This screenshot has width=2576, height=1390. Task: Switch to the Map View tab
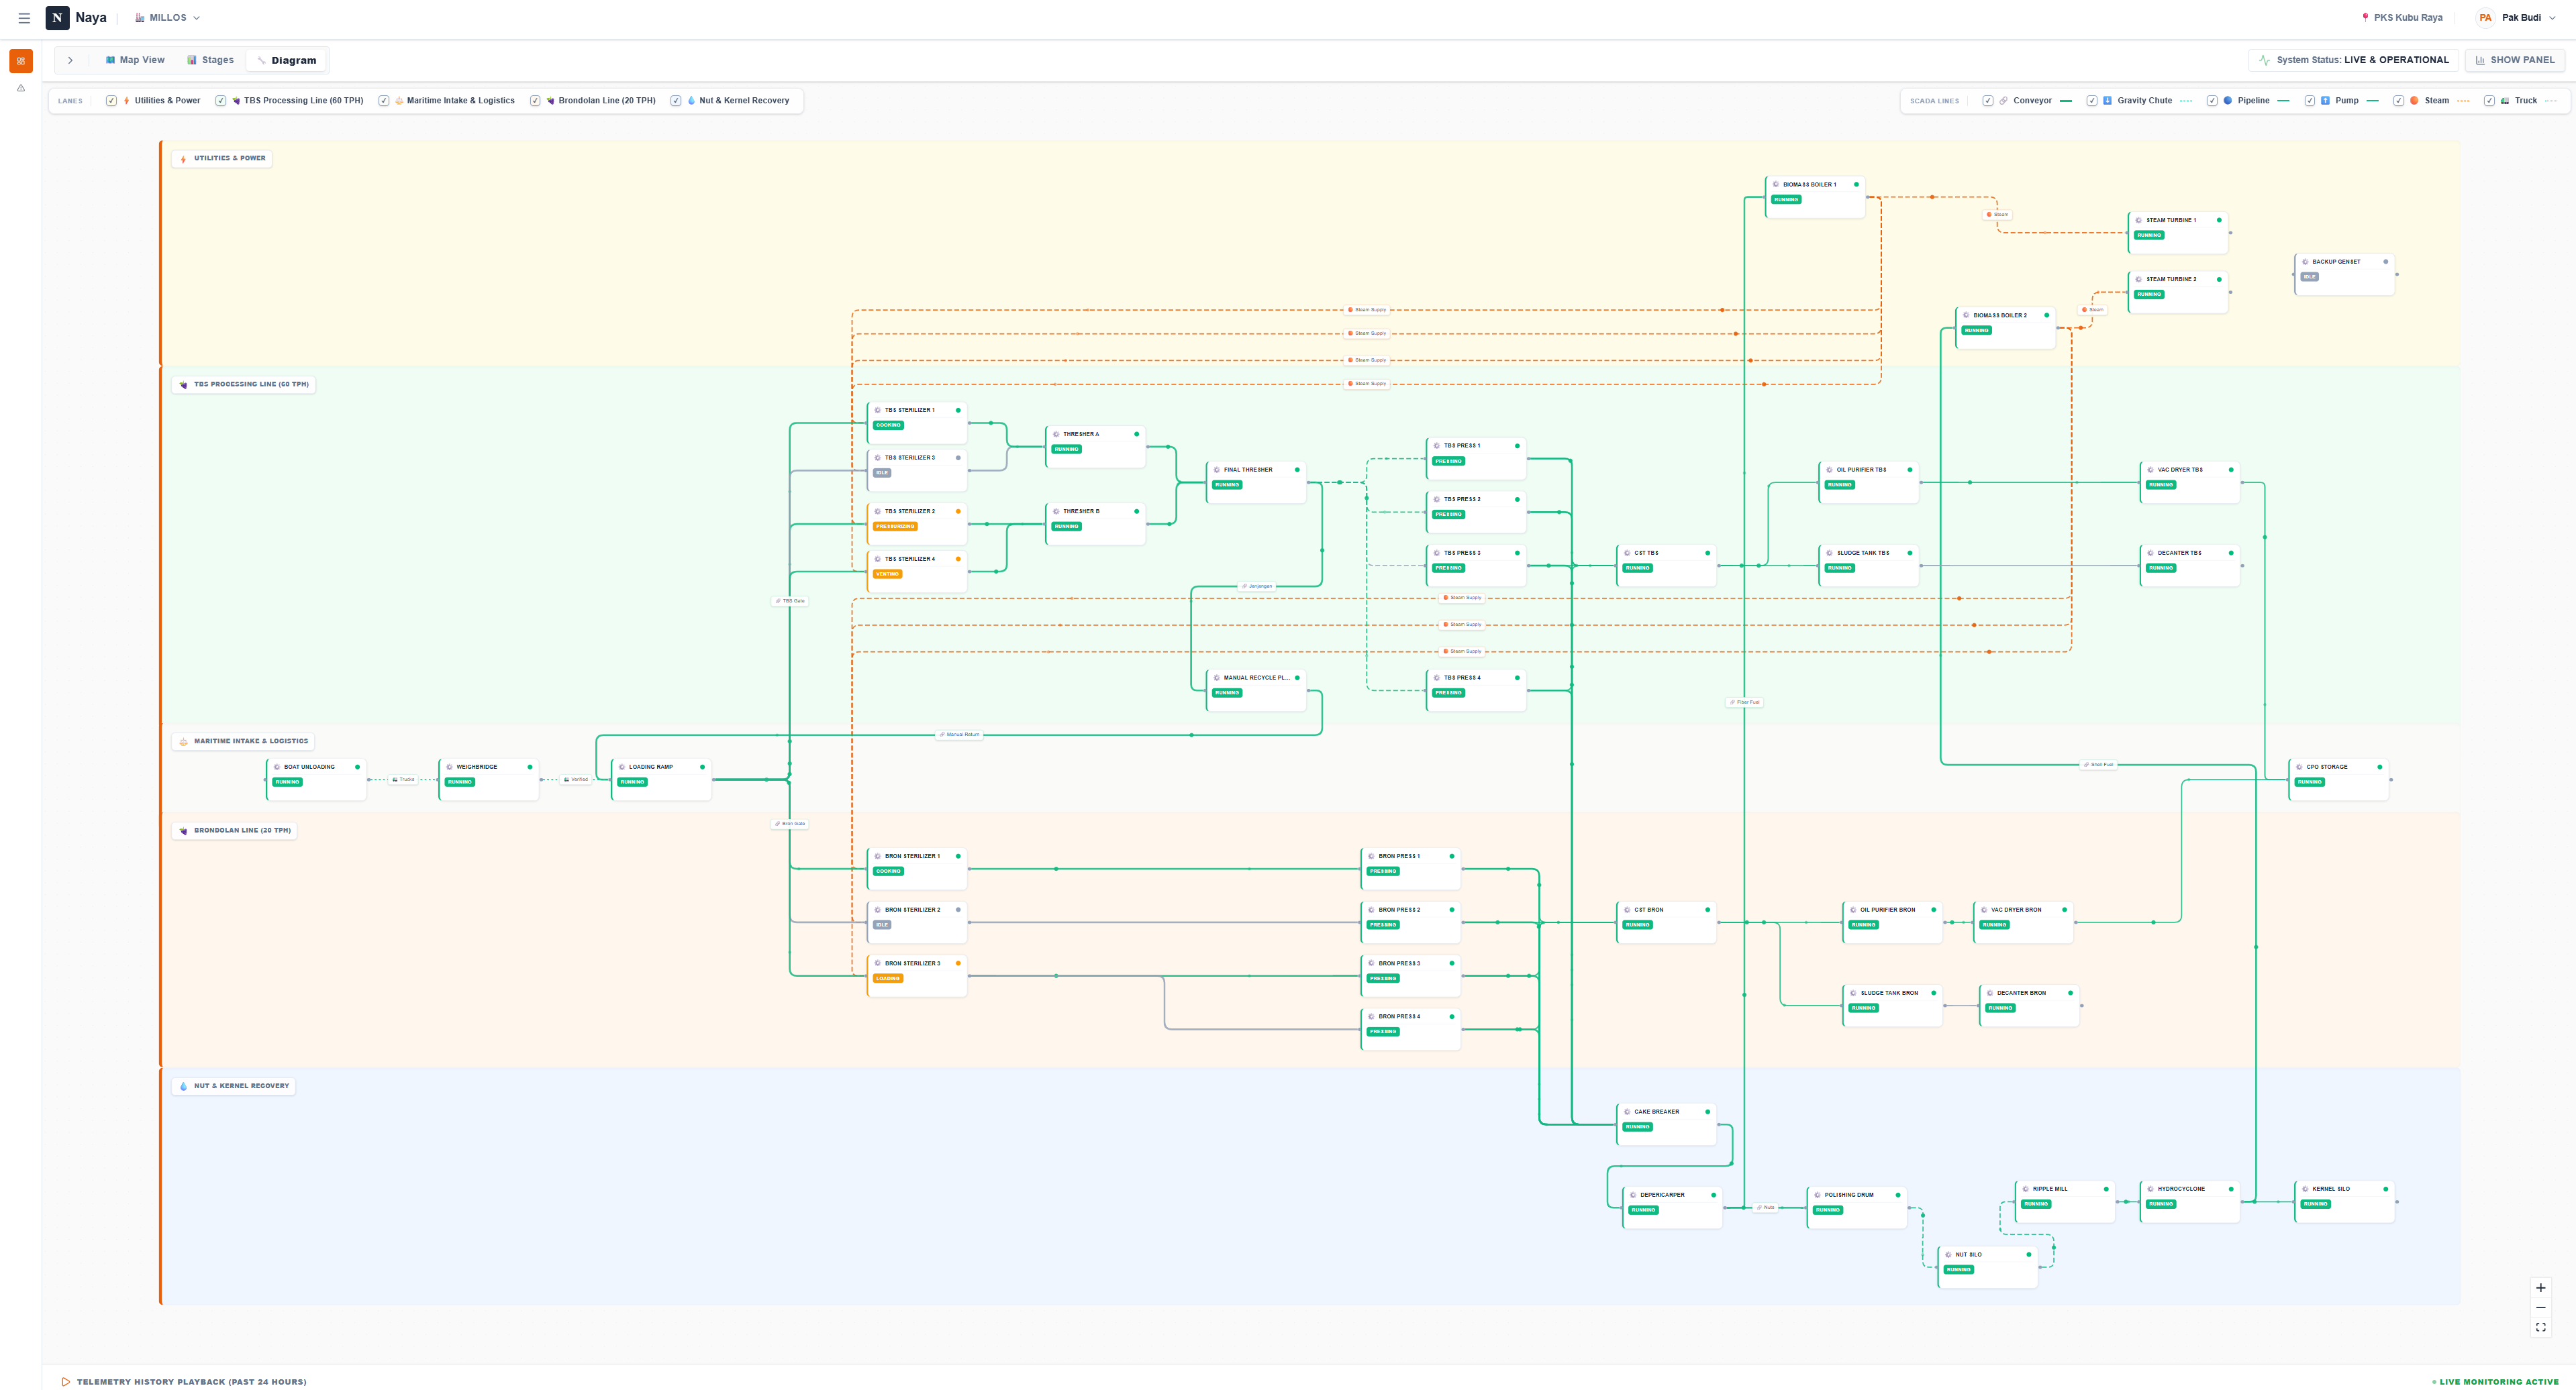pos(135,60)
